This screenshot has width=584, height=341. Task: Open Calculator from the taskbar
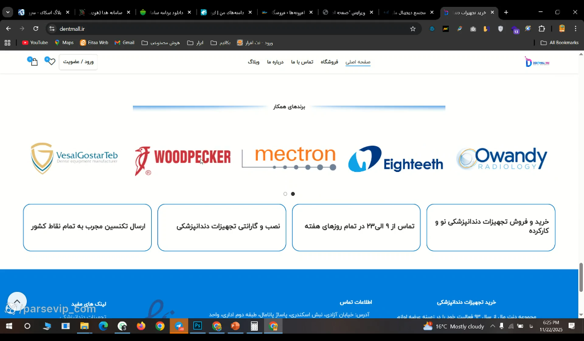coord(254,326)
